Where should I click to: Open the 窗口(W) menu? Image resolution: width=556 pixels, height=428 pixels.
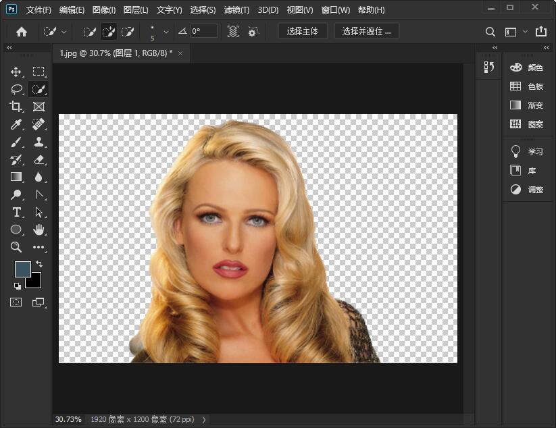[x=336, y=10]
